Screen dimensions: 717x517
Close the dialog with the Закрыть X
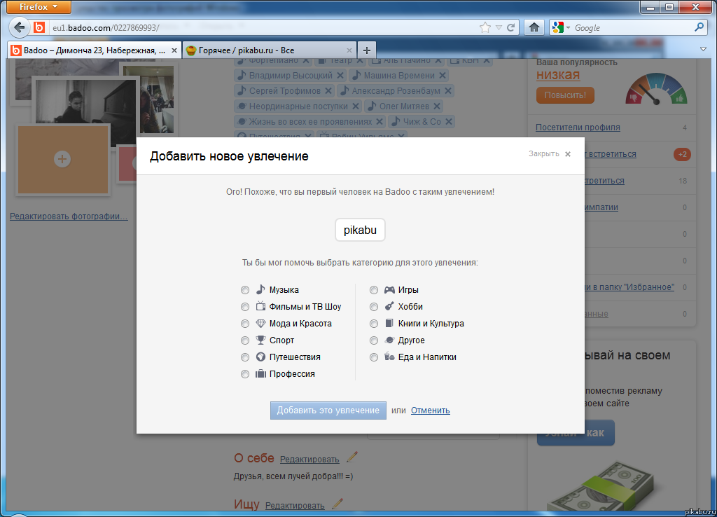(567, 154)
